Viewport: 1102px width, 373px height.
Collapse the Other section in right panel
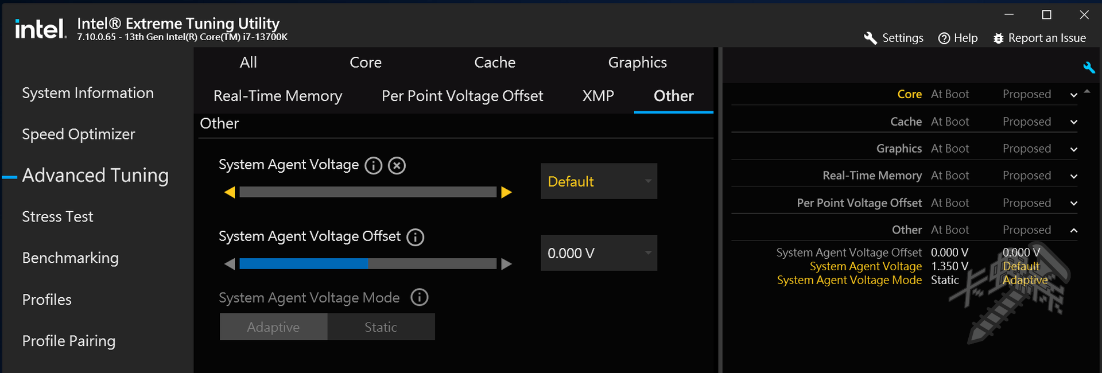point(1073,230)
